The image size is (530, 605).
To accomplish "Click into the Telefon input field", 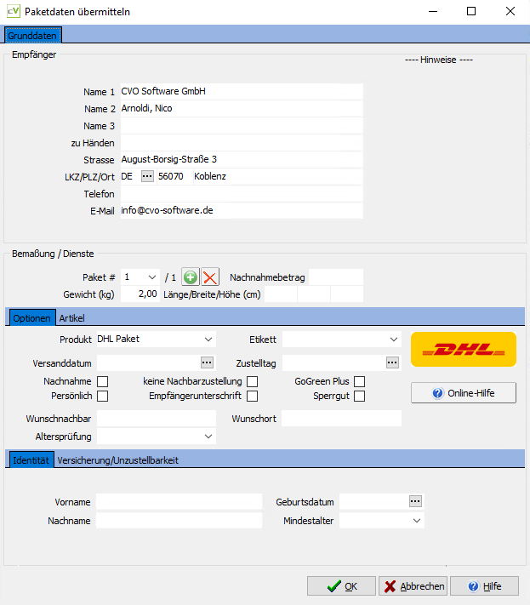I will 242,194.
